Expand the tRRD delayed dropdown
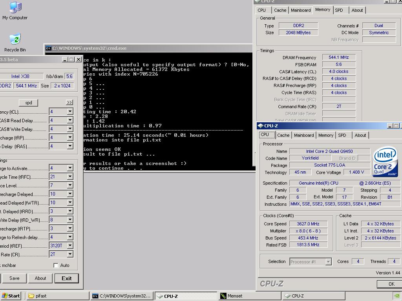The height and width of the screenshot is (301, 402). click(70, 211)
